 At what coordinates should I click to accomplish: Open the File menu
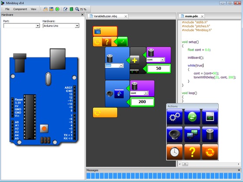pos(7,9)
